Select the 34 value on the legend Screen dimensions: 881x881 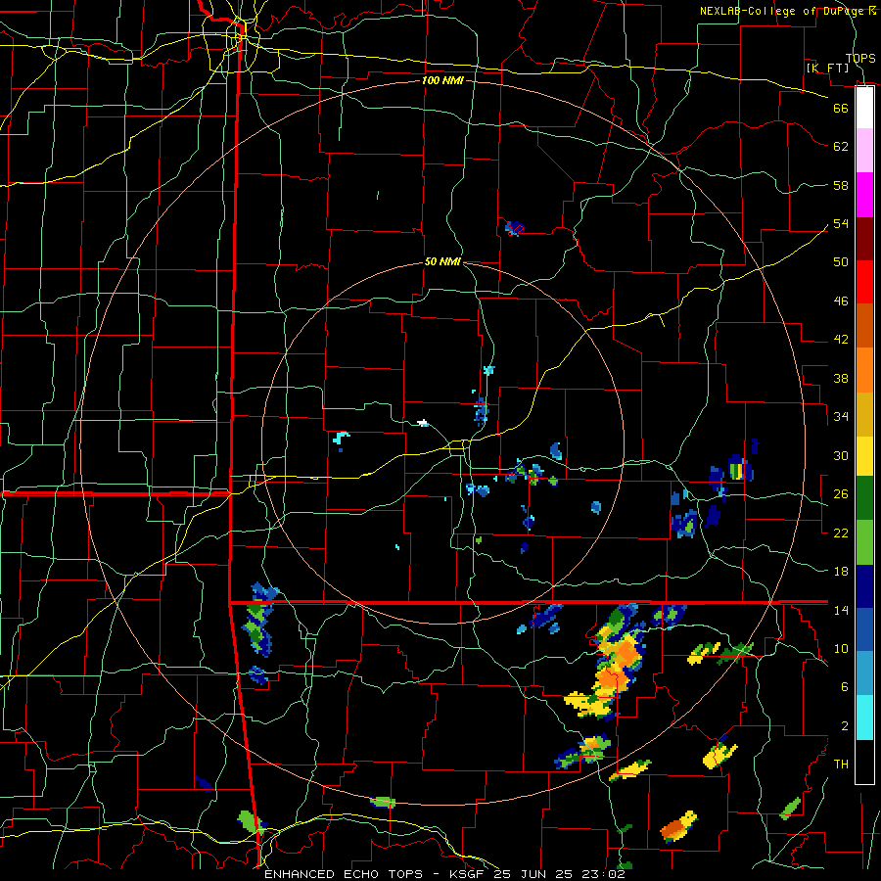[841, 417]
